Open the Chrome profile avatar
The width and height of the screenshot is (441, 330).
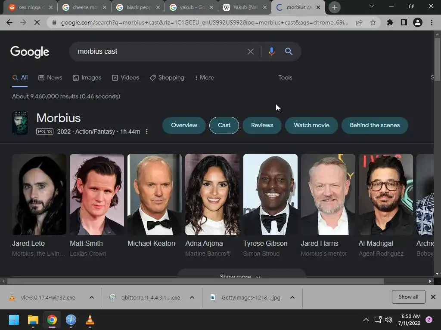click(x=418, y=22)
